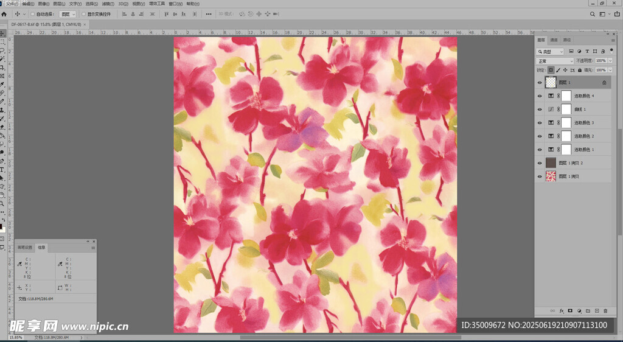Click the 图层 1 拷贝 floral thumbnail
Screen dimensions: 623x342
coord(551,176)
